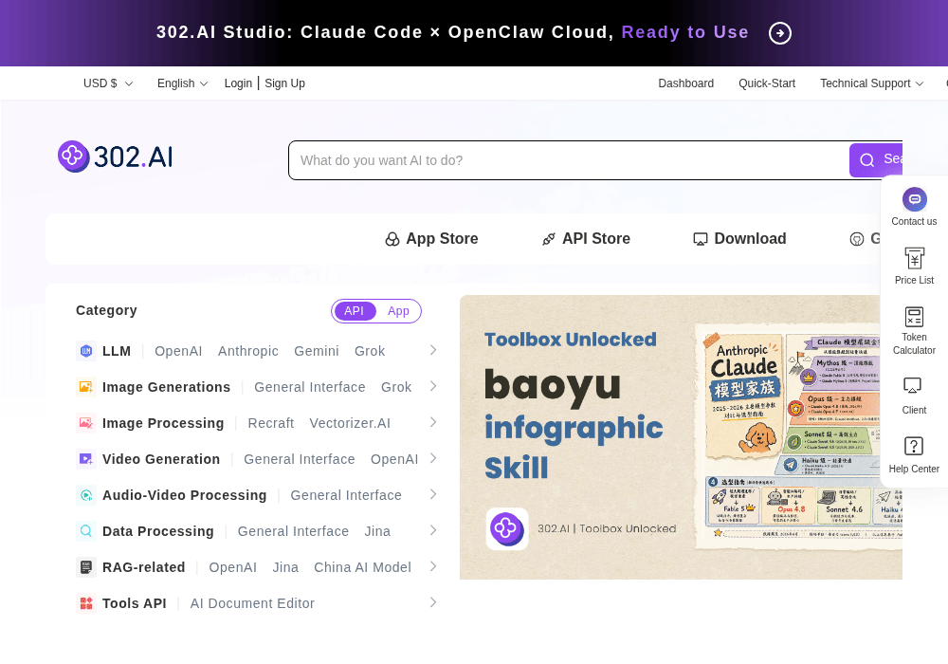Click the Tools API category icon
This screenshot has height=664, width=948.
[x=86, y=603]
